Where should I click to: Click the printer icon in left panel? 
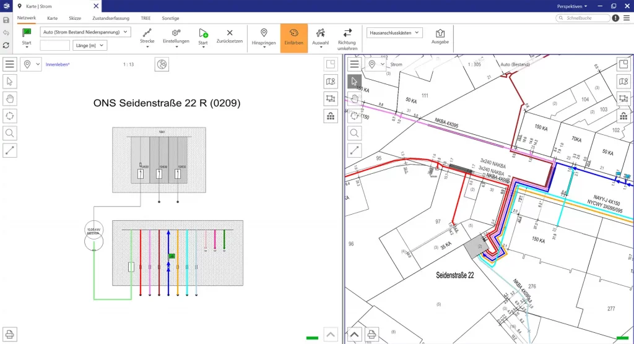tap(10, 335)
